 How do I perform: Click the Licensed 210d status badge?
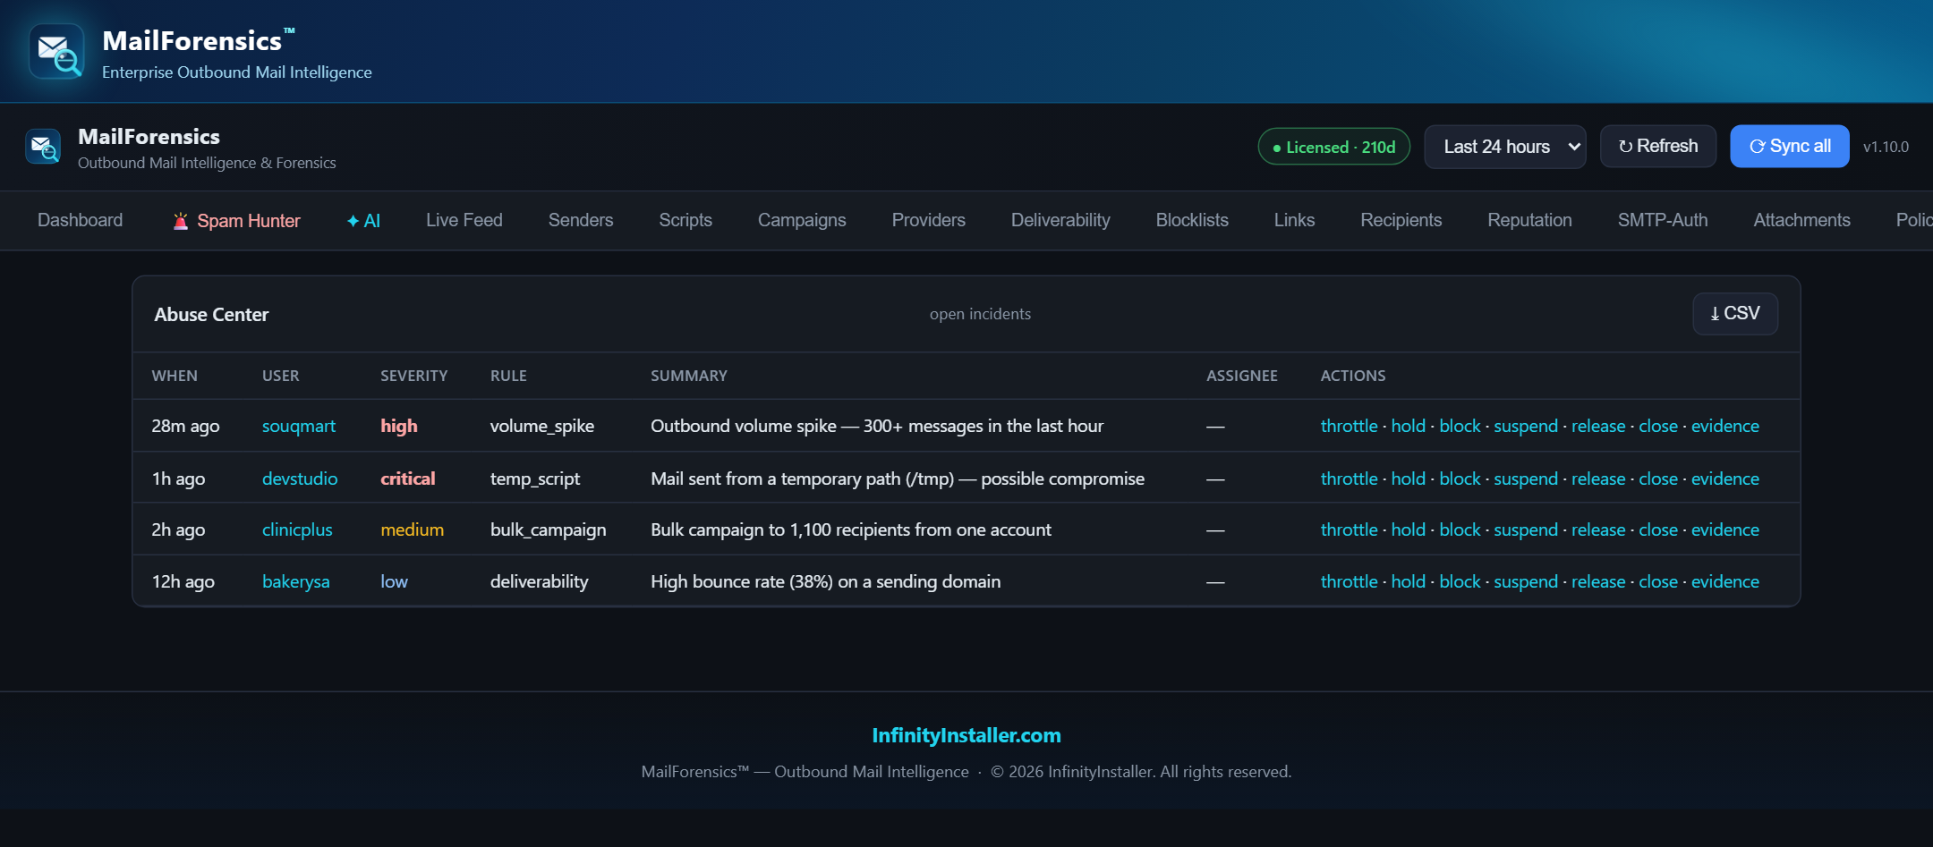(x=1334, y=147)
